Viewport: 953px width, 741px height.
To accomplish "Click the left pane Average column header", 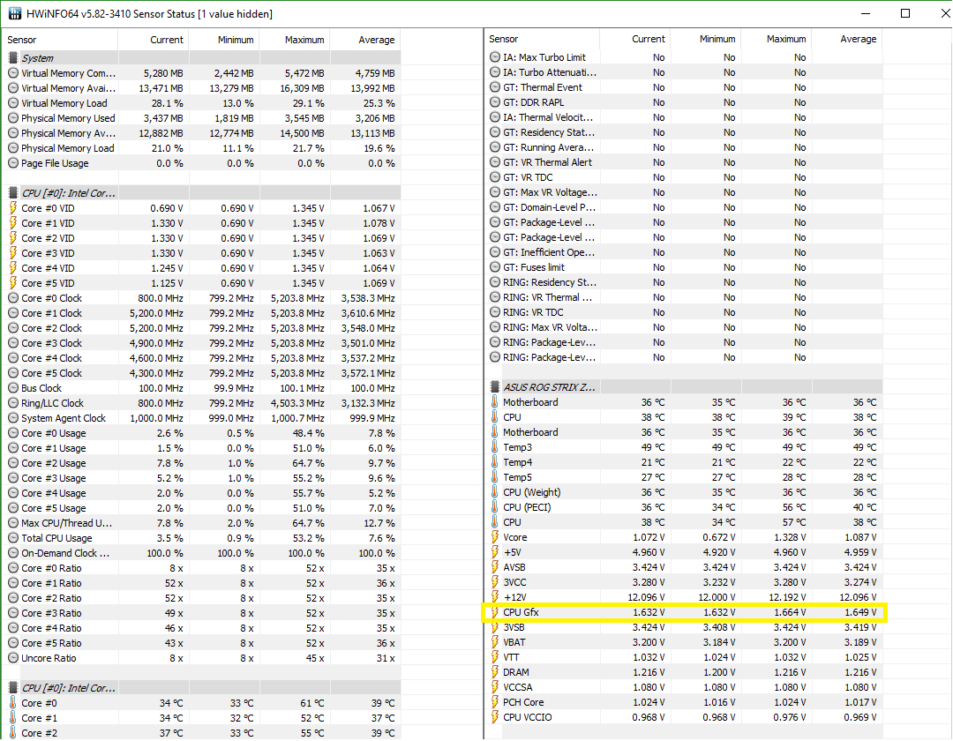I will [x=364, y=40].
